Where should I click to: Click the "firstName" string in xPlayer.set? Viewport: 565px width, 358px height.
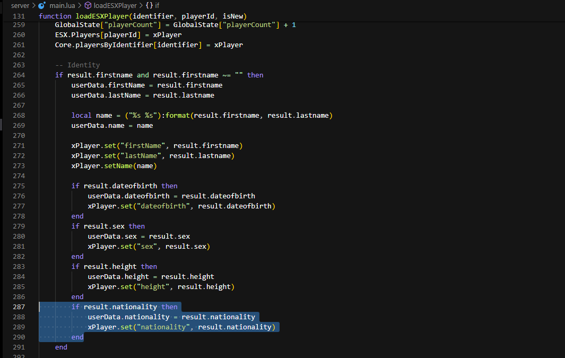coord(143,145)
